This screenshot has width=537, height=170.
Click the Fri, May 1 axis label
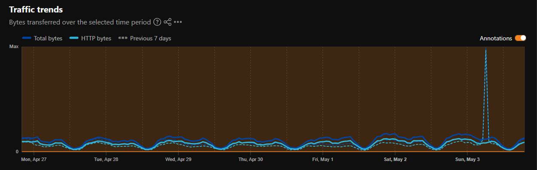(x=323, y=159)
